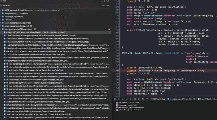Click the caulk.messenger.shared:17 thread icon
217x120 pixels.
[3, 23]
